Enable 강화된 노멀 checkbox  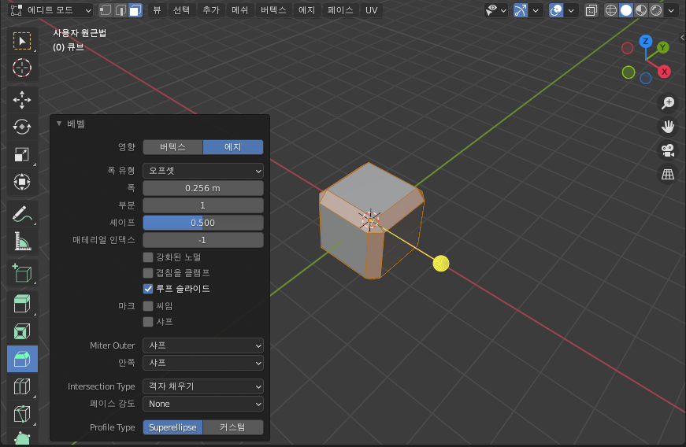pos(148,257)
